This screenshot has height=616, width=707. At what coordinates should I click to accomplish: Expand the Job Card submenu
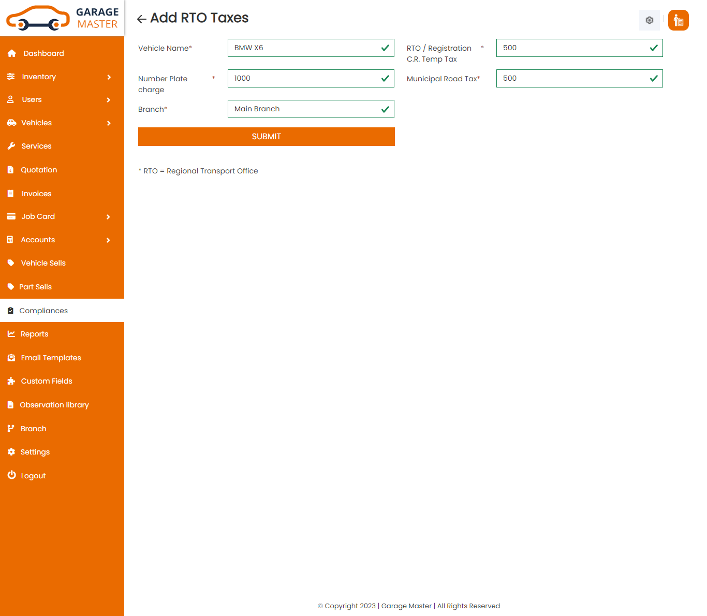(x=109, y=216)
